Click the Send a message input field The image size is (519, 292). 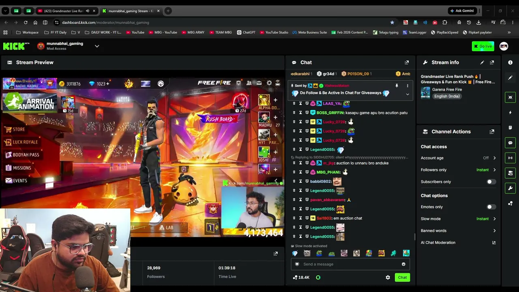pos(350,264)
